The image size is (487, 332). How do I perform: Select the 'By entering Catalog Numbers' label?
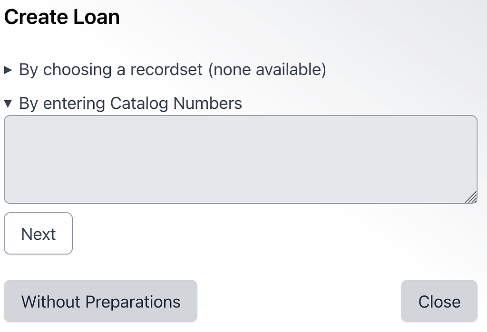point(130,103)
